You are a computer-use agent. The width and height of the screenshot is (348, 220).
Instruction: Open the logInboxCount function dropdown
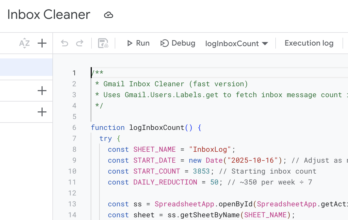[x=237, y=44]
